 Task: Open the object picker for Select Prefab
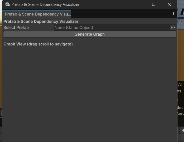(173, 28)
